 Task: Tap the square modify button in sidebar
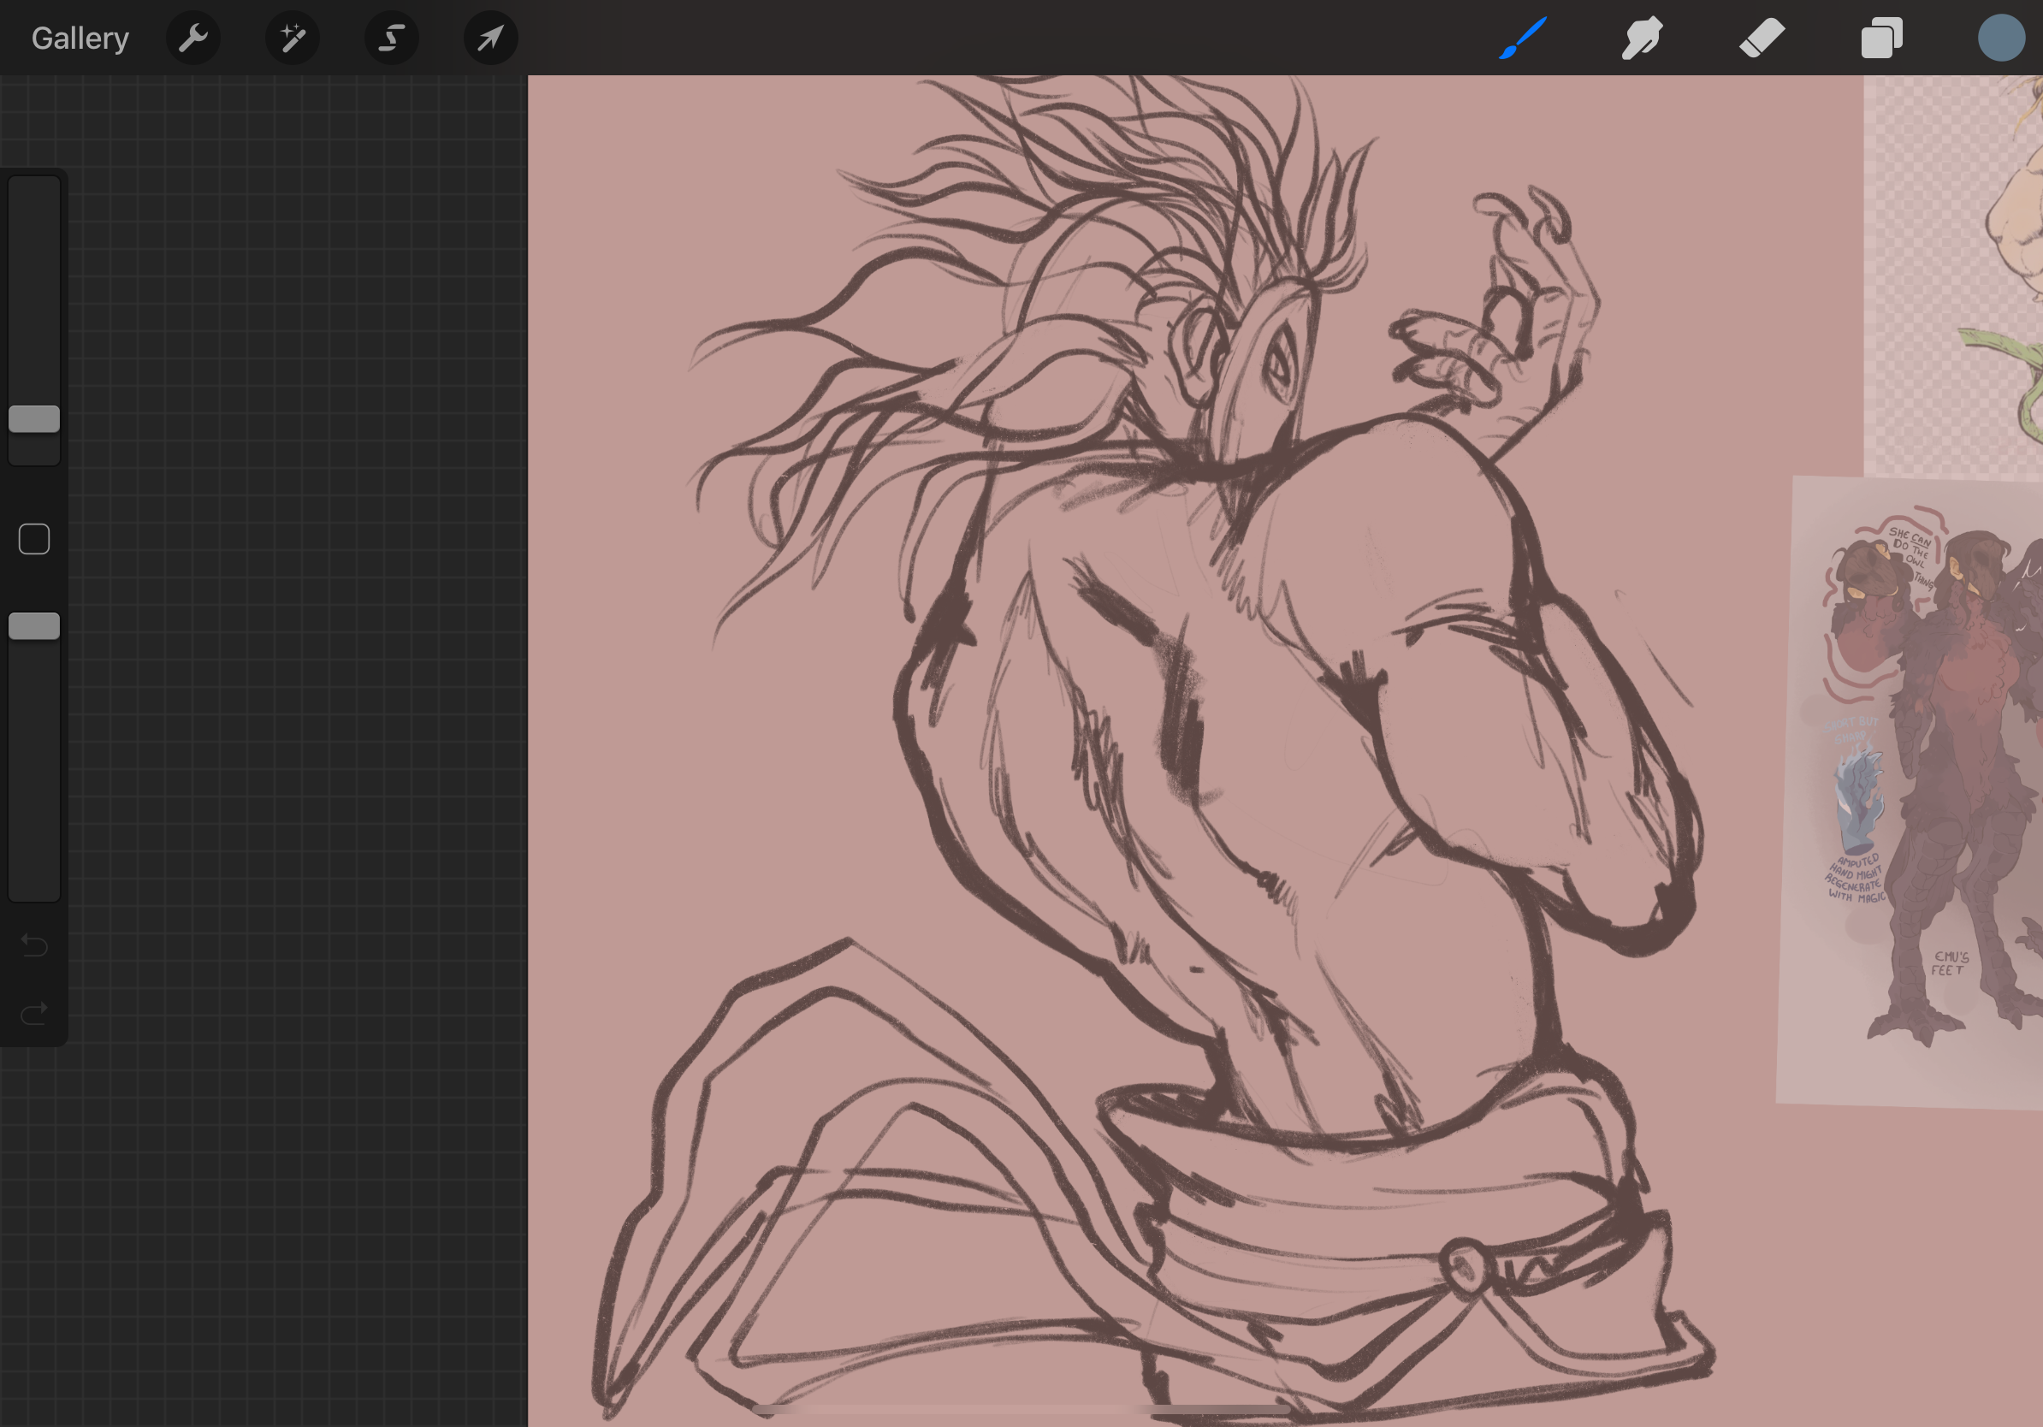coord(34,539)
